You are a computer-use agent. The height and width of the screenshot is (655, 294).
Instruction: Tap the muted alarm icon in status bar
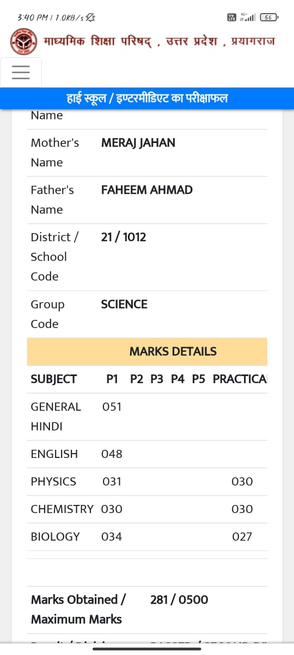pyautogui.click(x=91, y=17)
